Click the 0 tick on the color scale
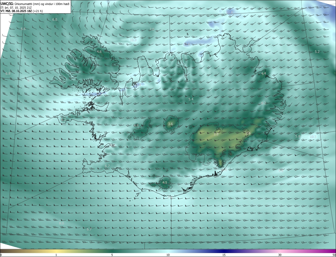Image resolution: width=336 pixels, height=257 pixels. [x=1, y=255]
